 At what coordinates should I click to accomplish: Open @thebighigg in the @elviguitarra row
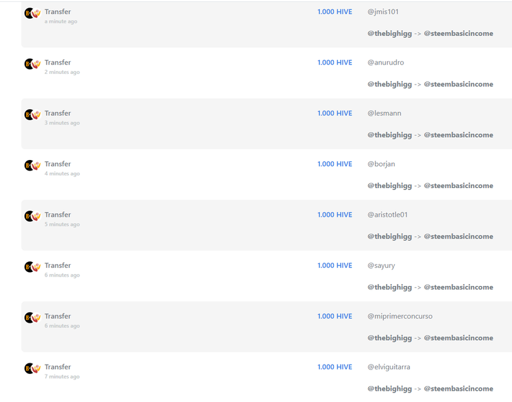coord(389,389)
